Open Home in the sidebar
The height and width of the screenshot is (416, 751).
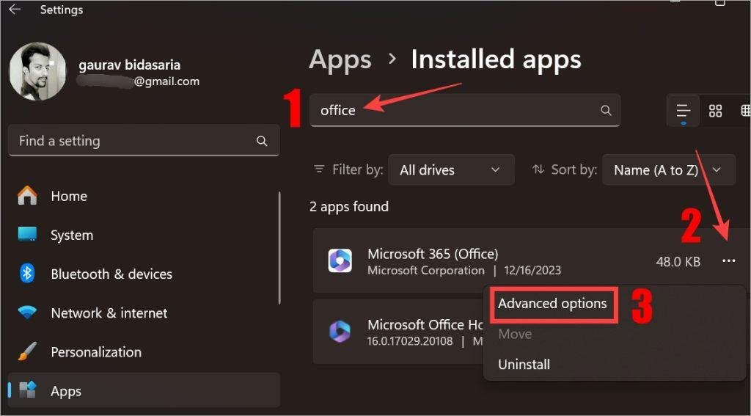point(144,196)
